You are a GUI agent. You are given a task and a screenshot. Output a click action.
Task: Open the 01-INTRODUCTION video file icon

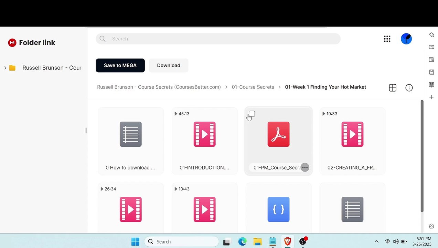coord(205,134)
